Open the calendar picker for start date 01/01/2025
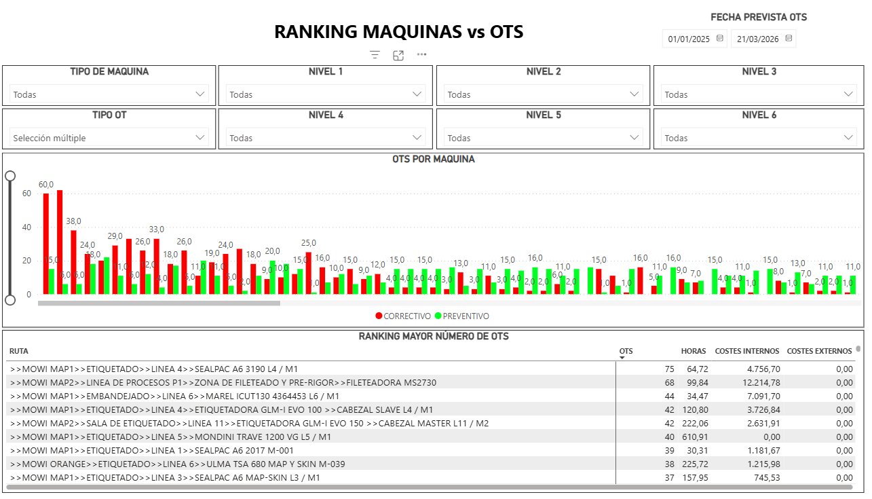 (719, 39)
